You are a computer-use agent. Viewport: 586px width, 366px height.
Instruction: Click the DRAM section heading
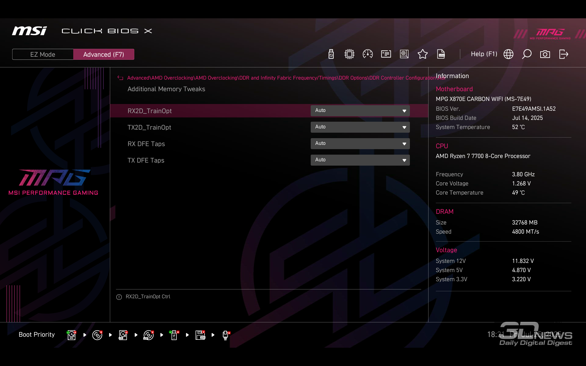point(445,212)
